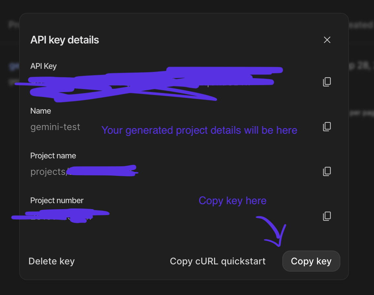The height and width of the screenshot is (295, 374).
Task: Click the API key details heading
Action: coord(65,40)
